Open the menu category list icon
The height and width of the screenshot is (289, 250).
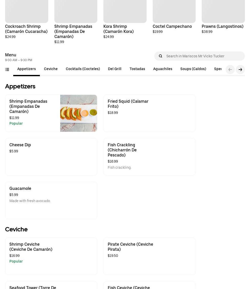(7, 69)
